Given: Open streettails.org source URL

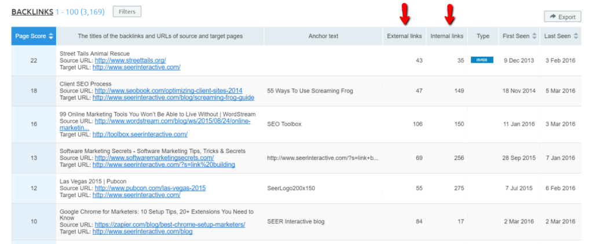Looking at the screenshot, I should (x=130, y=60).
